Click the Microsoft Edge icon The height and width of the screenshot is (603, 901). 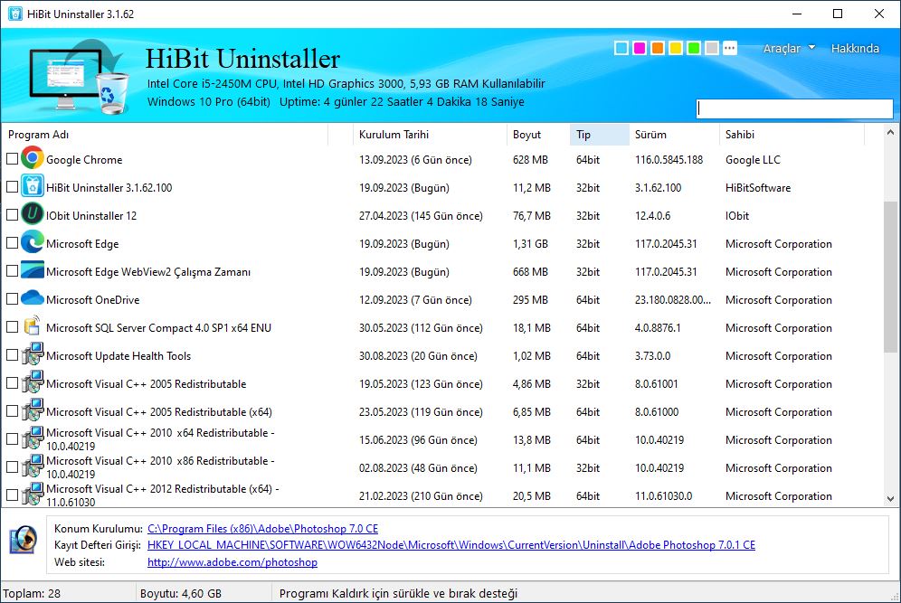pos(33,242)
